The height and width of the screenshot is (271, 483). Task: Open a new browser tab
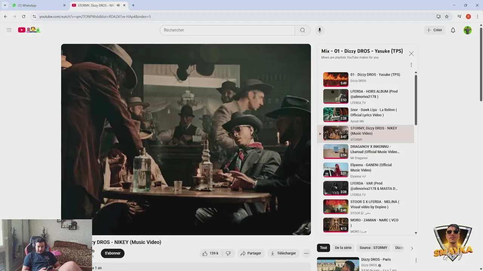(x=133, y=5)
